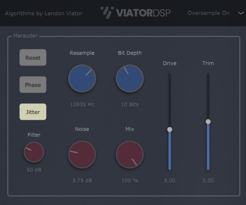Click the 3.75 dB noise value
The height and width of the screenshot is (205, 246).
point(82,181)
